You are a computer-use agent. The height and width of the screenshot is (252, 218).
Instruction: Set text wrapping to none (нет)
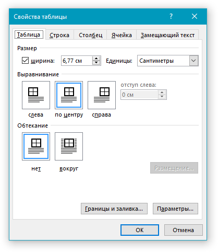pos(36,146)
